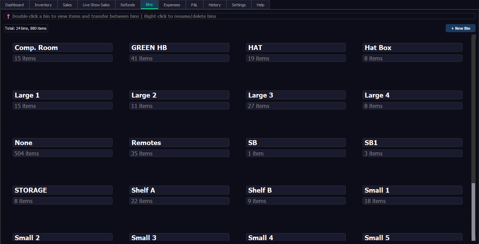Select the 18 items count under Small 1
The height and width of the screenshot is (244, 479).
tap(412, 201)
